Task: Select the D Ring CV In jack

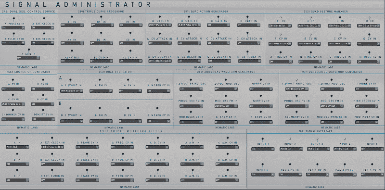Action: pyautogui.click(x=369, y=52)
